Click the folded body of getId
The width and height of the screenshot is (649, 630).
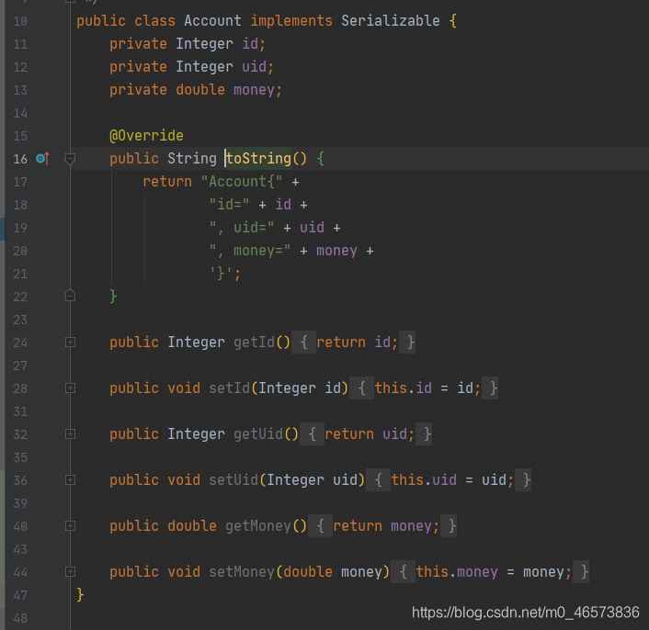(x=354, y=342)
